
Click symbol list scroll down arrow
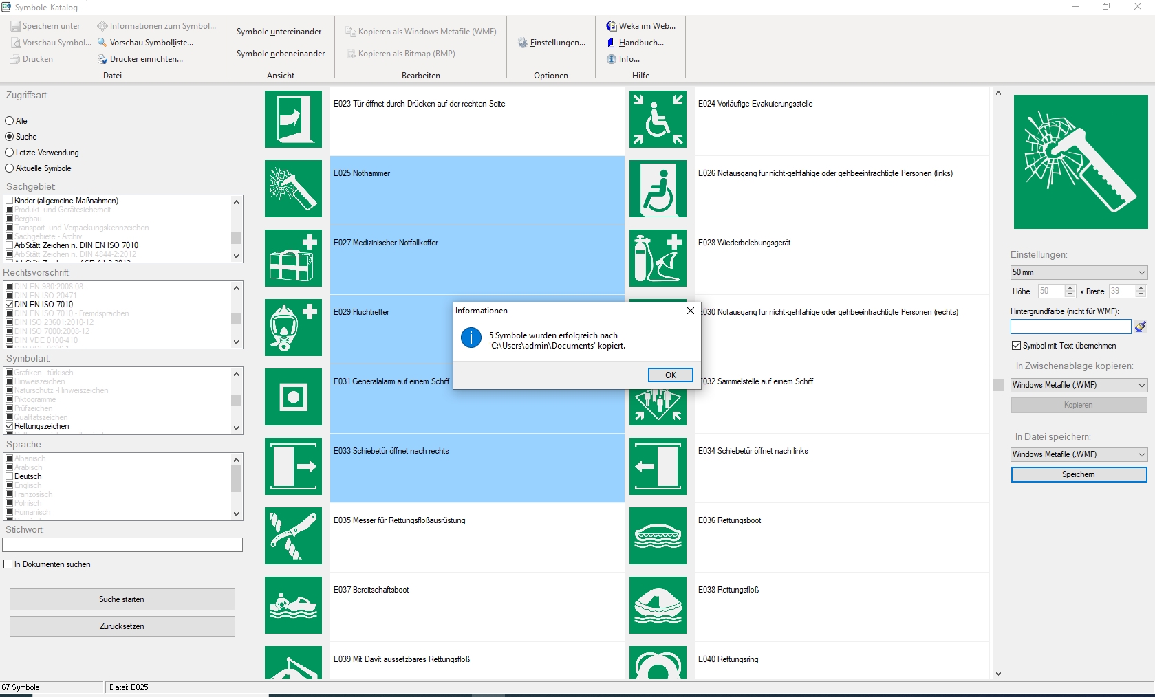click(998, 674)
